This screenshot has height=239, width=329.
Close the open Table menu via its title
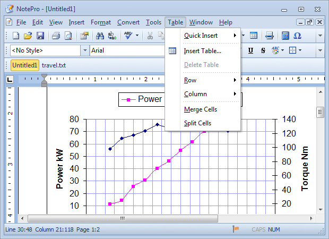176,22
